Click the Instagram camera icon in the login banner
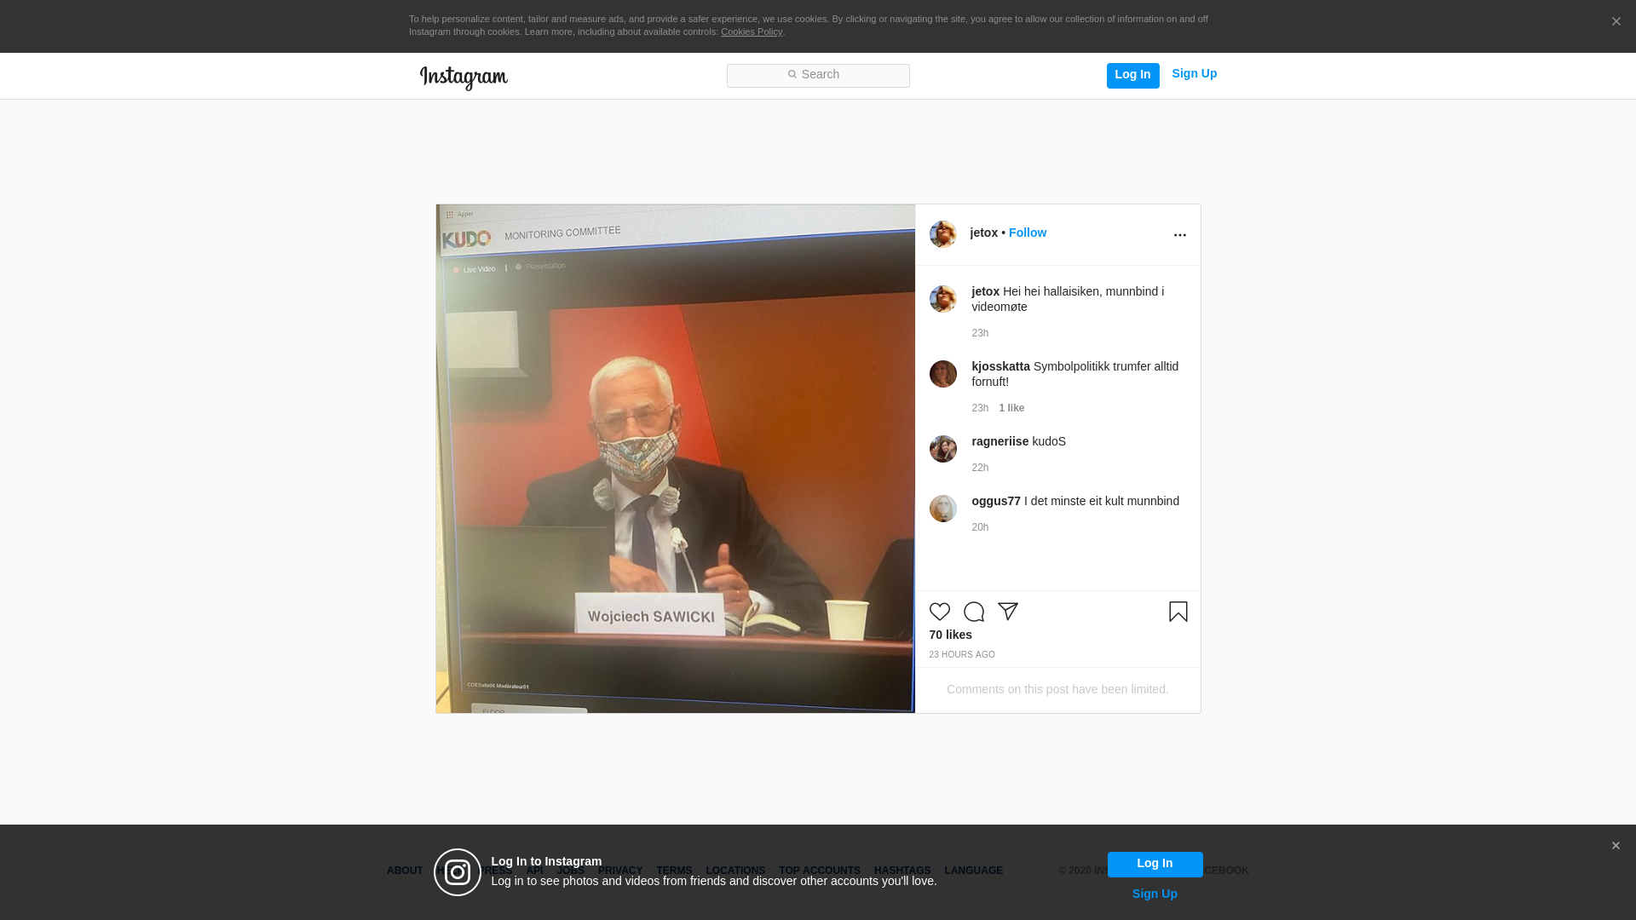 (x=458, y=872)
